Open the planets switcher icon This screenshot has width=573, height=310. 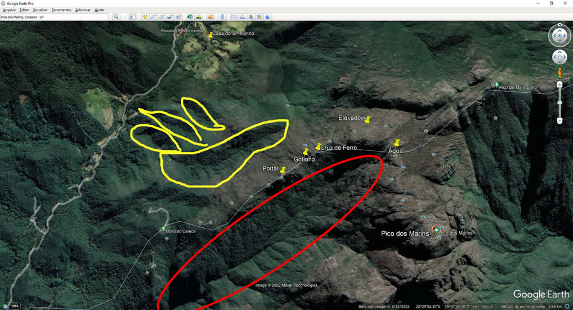click(210, 17)
